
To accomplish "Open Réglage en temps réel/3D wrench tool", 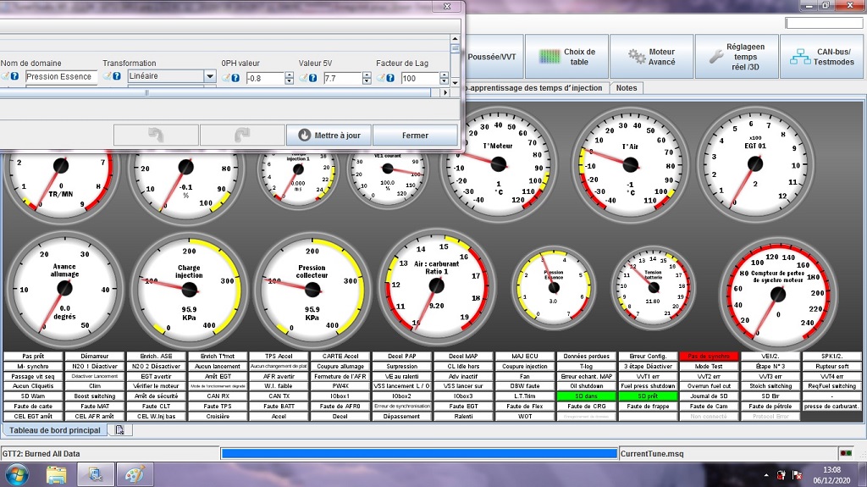I will 736,57.
